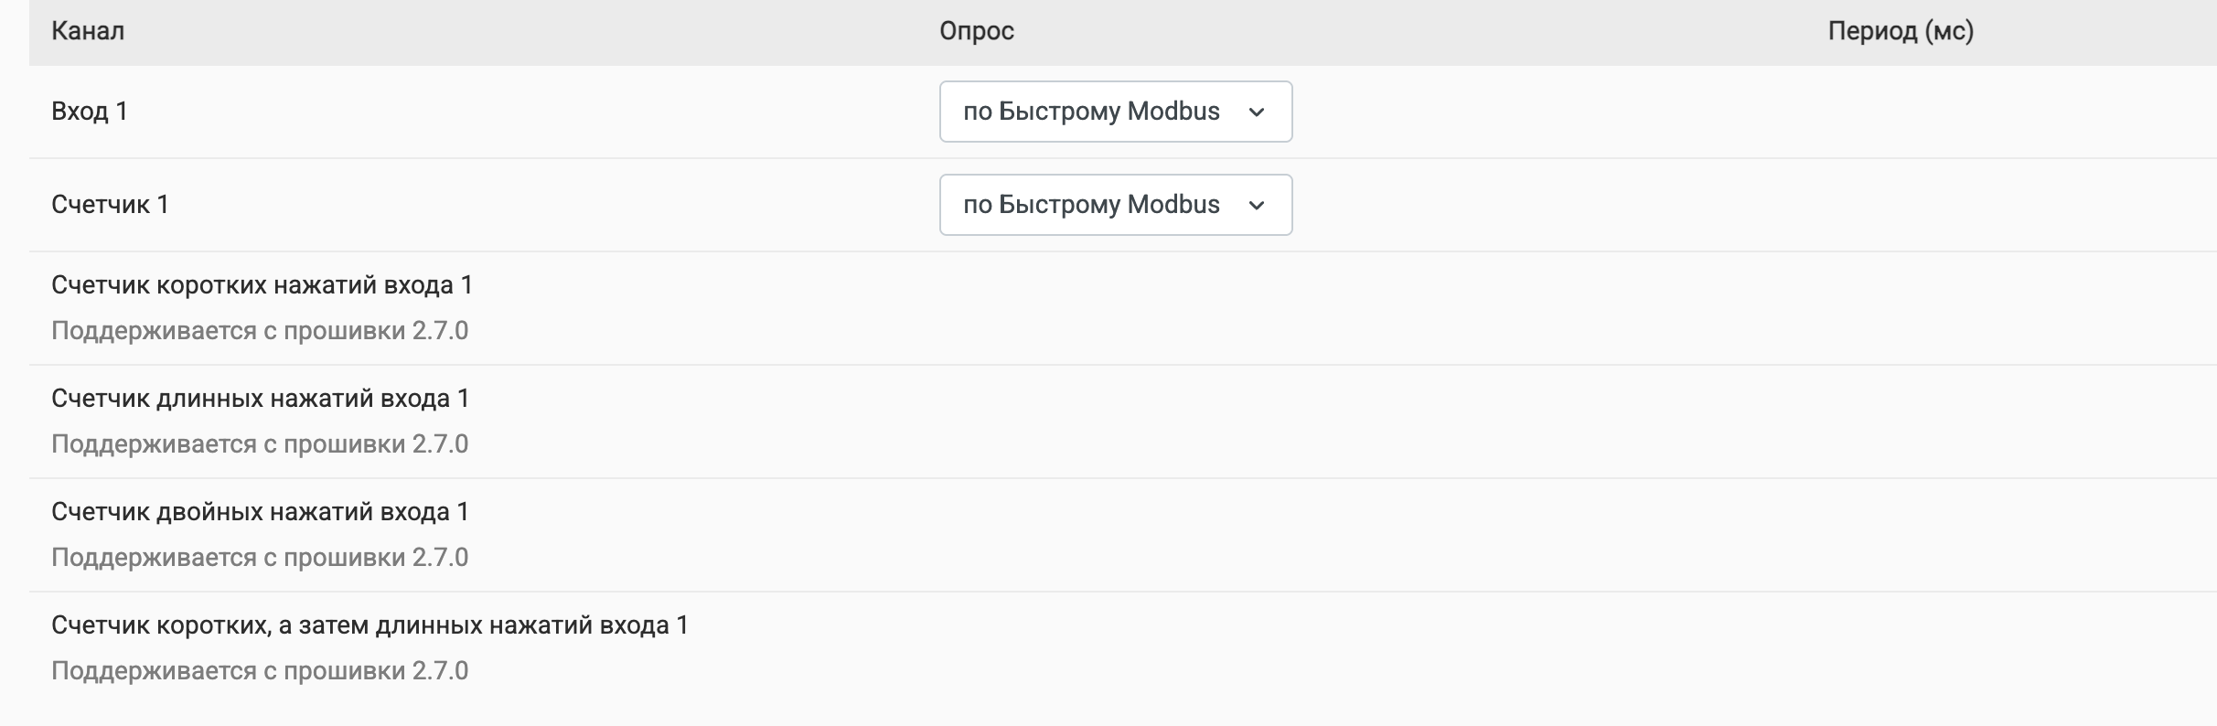Click the empty period cell for Счетчик 1
Viewport: 2217px width, 726px height.
[x=1901, y=205]
